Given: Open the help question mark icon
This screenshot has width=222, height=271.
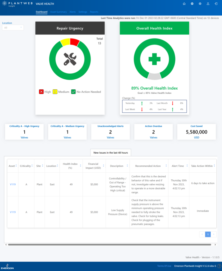Looking at the screenshot, I should pos(219,266).
